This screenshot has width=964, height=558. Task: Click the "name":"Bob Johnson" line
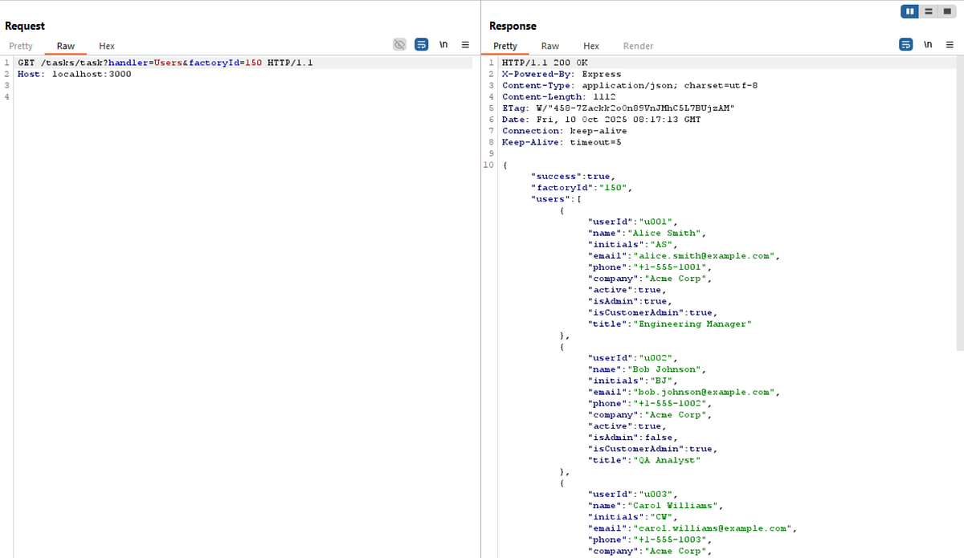[647, 369]
